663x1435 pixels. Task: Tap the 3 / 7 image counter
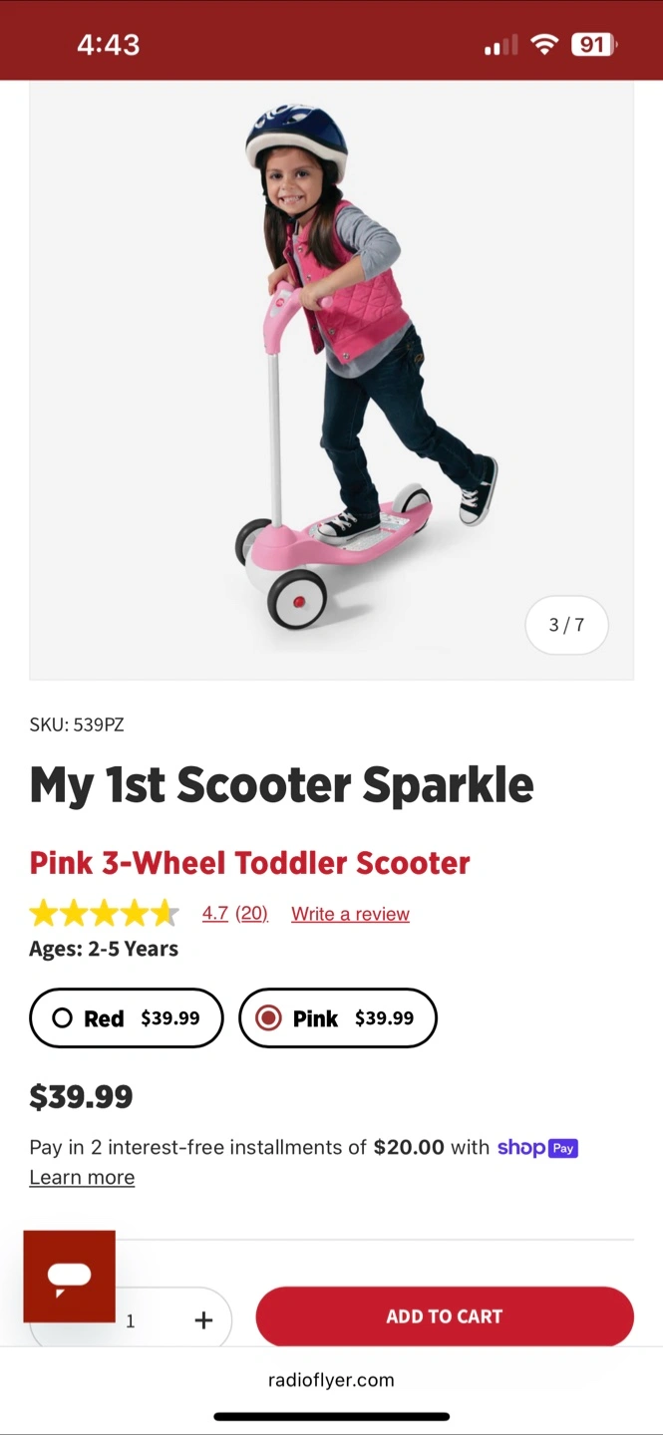pos(566,625)
